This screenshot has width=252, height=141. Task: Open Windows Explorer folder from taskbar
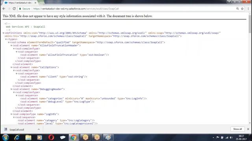[x=28, y=137]
